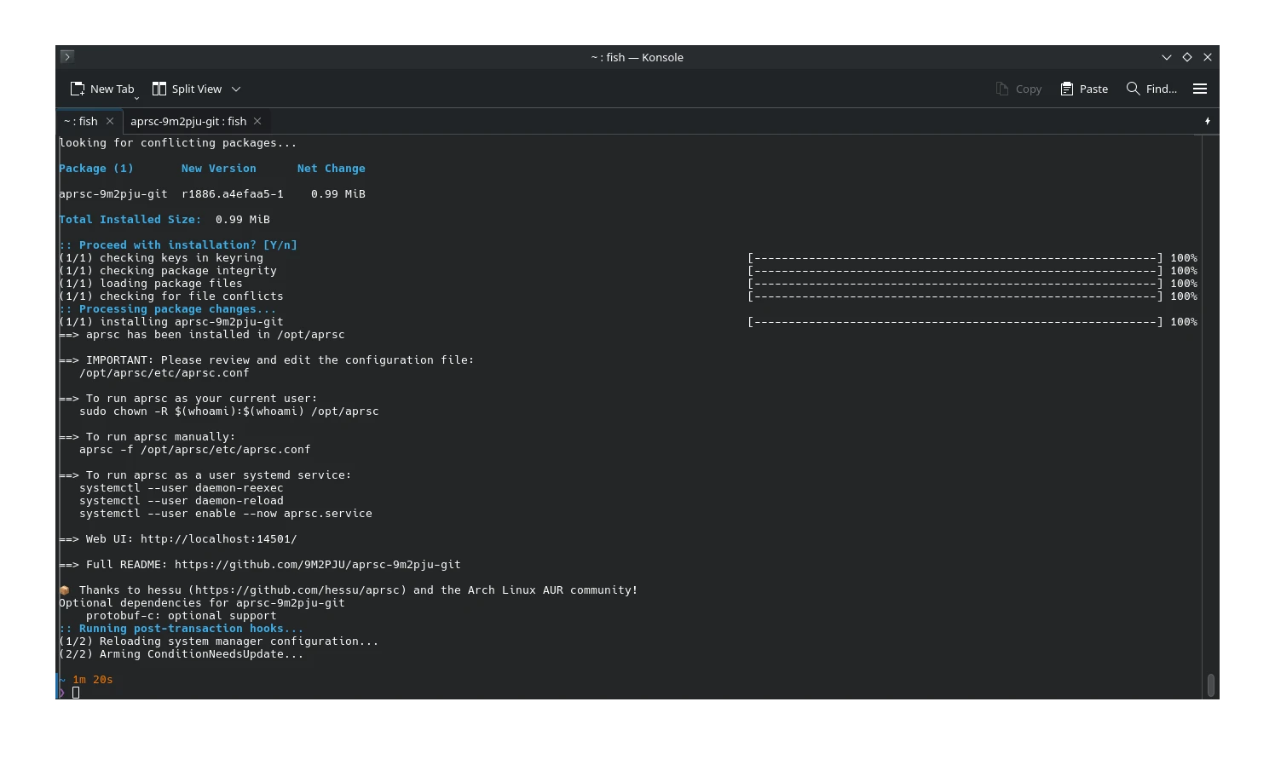The width and height of the screenshot is (1275, 765).
Task: Open the hamburger menu
Action: click(1200, 89)
